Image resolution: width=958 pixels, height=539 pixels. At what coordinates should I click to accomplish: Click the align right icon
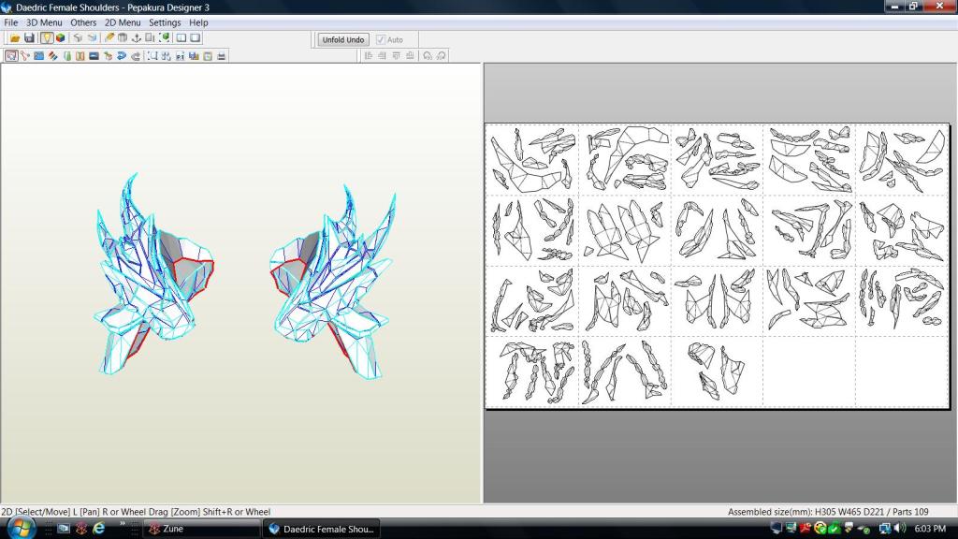(382, 55)
